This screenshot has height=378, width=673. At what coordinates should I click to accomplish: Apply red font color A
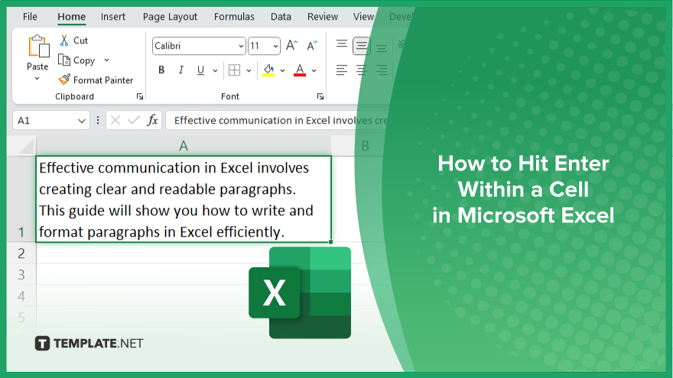tap(300, 69)
